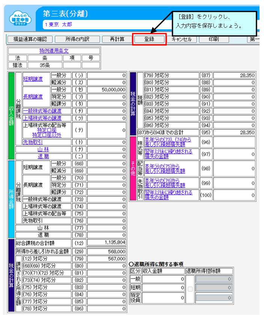This screenshot has width=264, height=319.
Task: Click the 長期譲渡 一般分 (セ) field showing 50,000,000
Action: [106, 90]
